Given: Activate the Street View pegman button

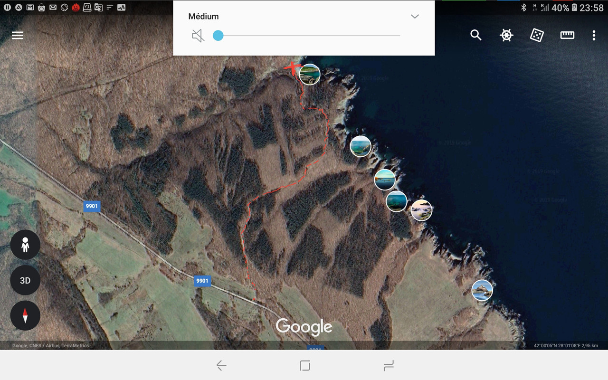Looking at the screenshot, I should click(x=25, y=245).
